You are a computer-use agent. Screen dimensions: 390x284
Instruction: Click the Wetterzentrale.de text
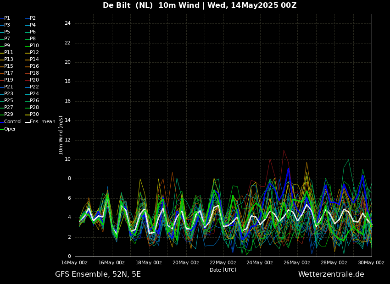point(331,274)
